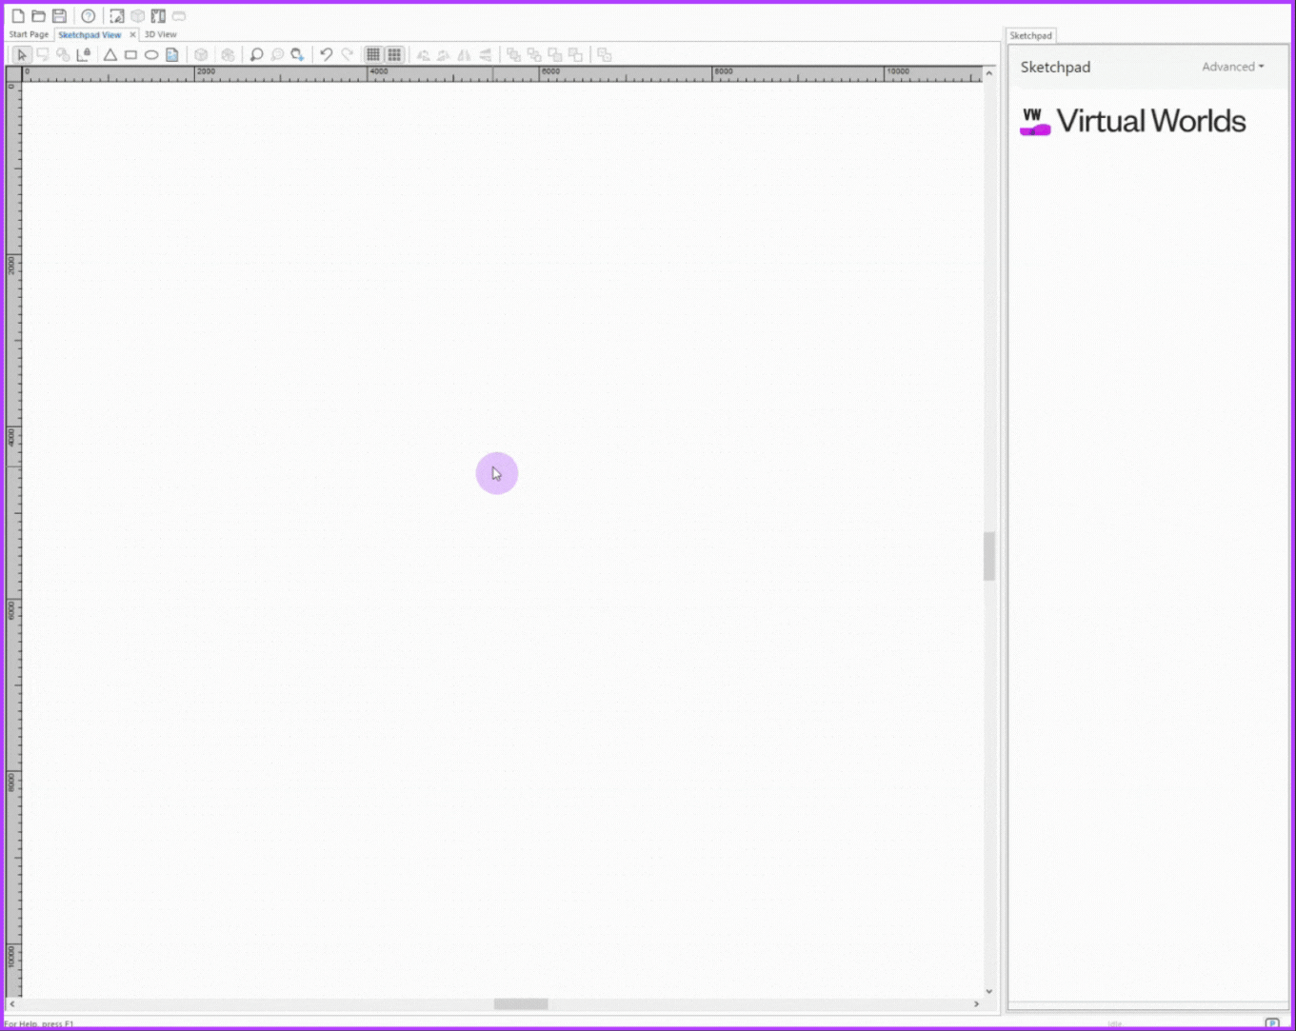This screenshot has height=1031, width=1296.
Task: Toggle the second grid snap button
Action: click(394, 55)
